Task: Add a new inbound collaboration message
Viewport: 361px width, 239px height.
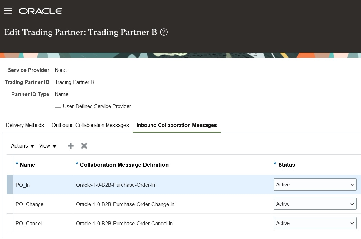Action: coord(70,145)
